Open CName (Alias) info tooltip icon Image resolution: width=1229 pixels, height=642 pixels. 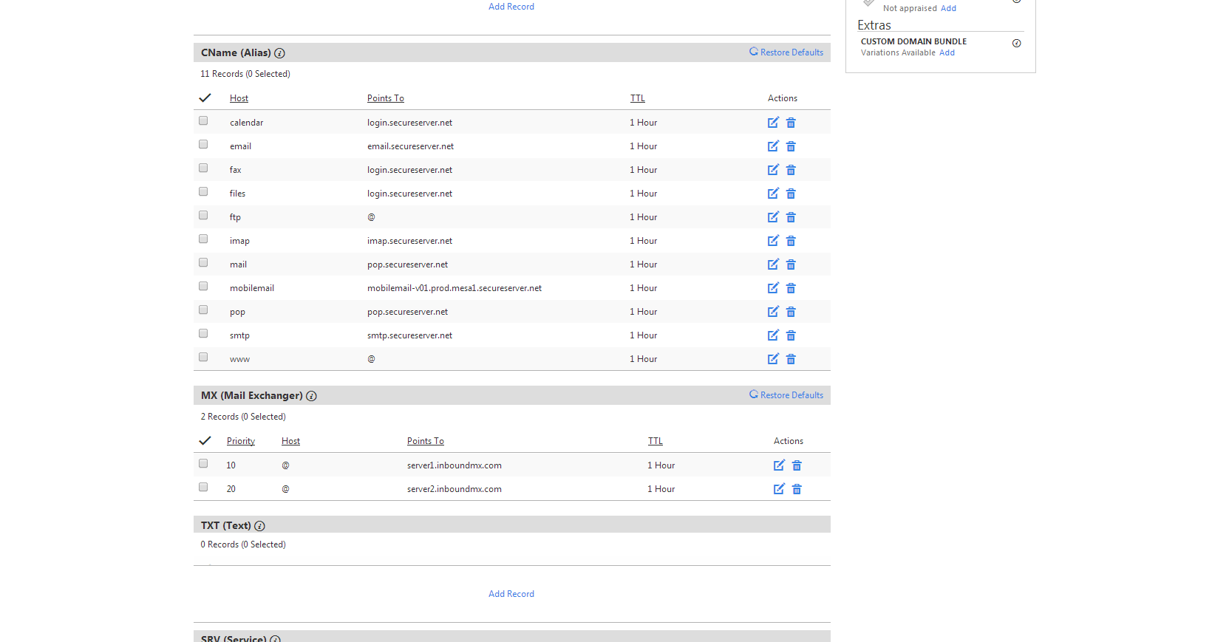pyautogui.click(x=279, y=53)
